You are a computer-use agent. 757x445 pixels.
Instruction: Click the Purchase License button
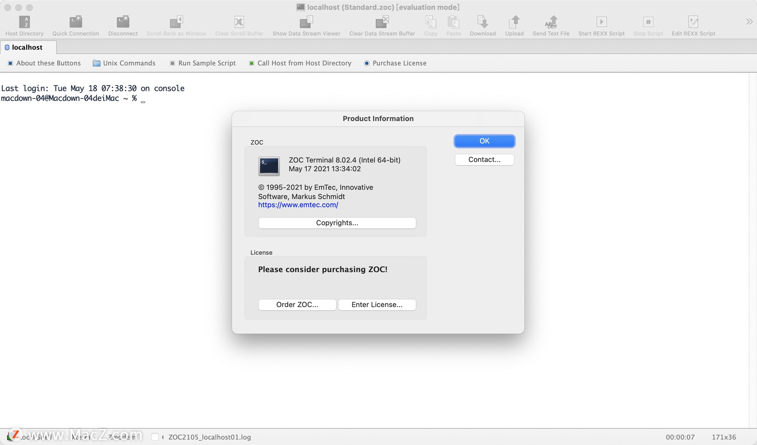pyautogui.click(x=395, y=63)
